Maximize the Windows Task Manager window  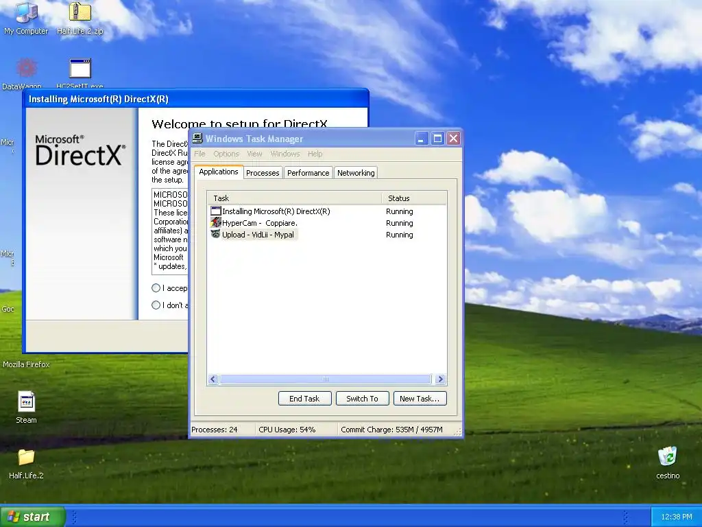[x=437, y=139]
